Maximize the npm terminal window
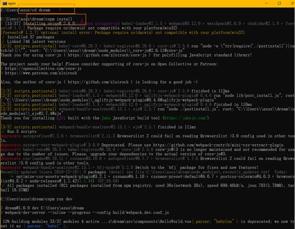The image size is (295, 229). click(x=279, y=4)
